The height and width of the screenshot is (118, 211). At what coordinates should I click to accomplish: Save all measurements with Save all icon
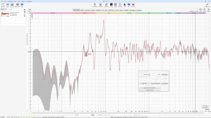[12, 5]
